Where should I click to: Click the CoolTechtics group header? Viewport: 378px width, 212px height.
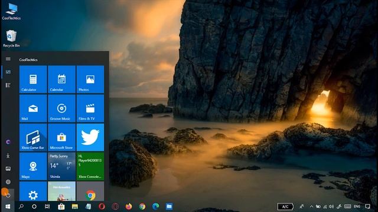click(x=28, y=59)
